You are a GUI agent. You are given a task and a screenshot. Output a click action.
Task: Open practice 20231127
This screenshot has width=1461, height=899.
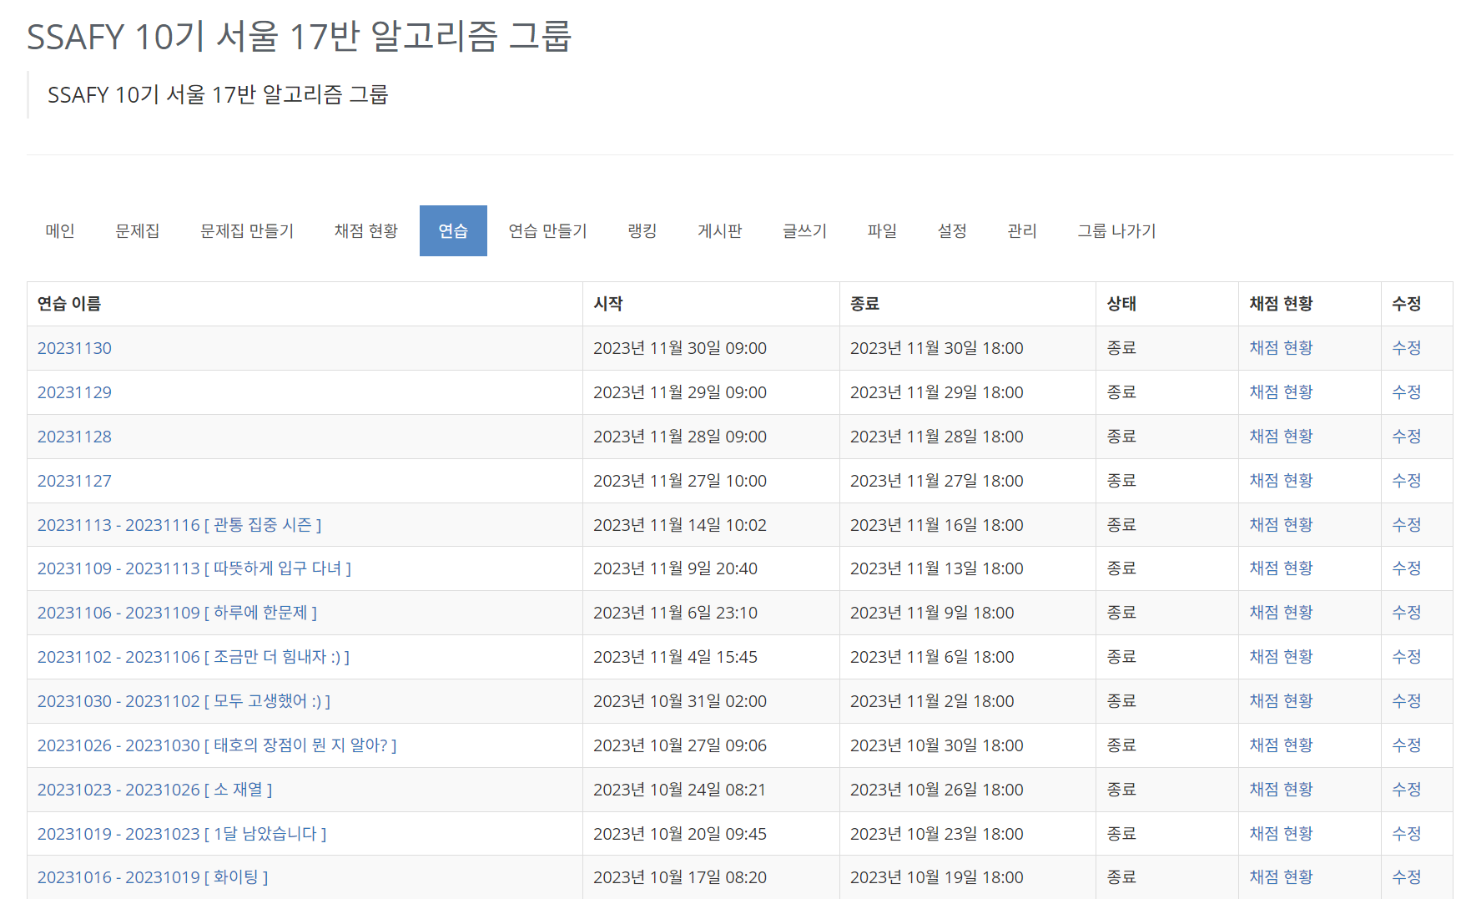click(x=74, y=481)
